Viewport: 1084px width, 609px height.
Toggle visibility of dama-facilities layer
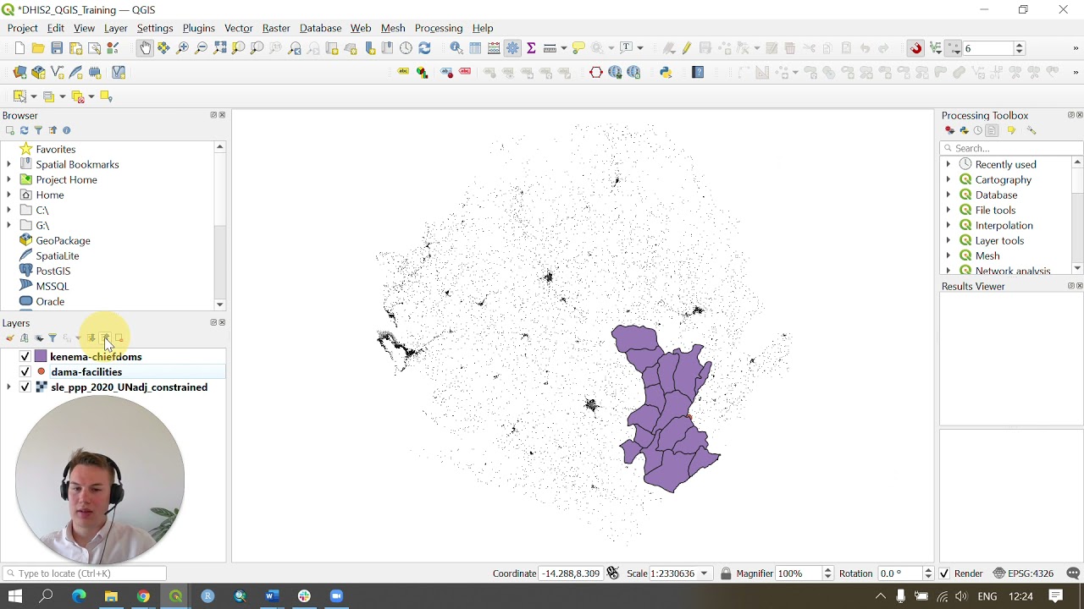point(25,372)
